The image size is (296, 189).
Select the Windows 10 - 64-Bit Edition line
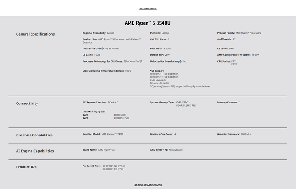pos(164,77)
